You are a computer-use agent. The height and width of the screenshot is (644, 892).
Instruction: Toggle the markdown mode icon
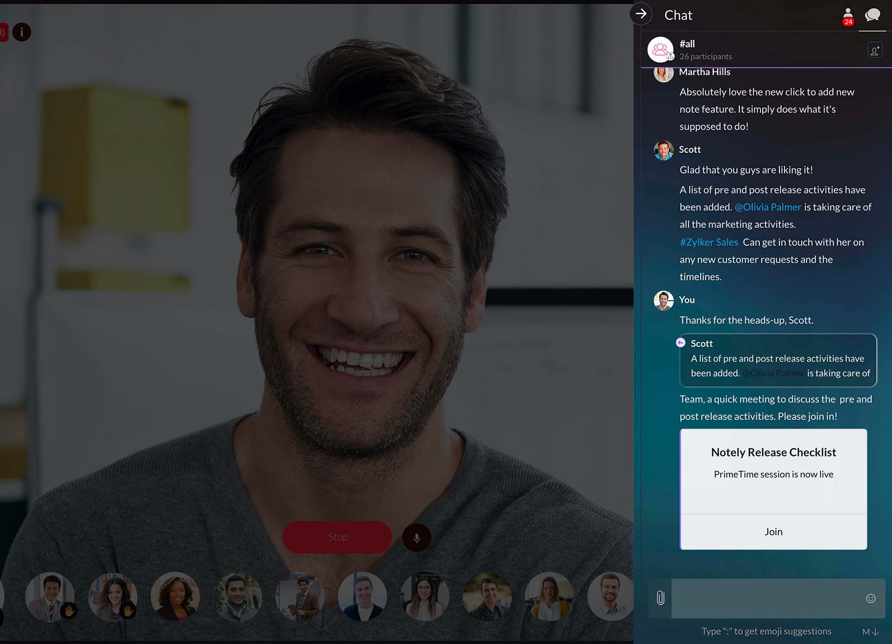(870, 632)
